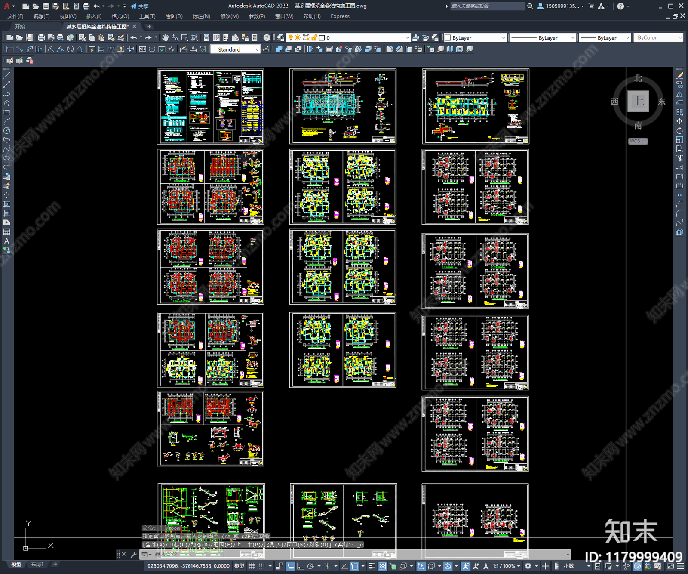Image resolution: width=688 pixels, height=574 pixels.
Task: Open the 文件(F) menu
Action: pos(15,16)
